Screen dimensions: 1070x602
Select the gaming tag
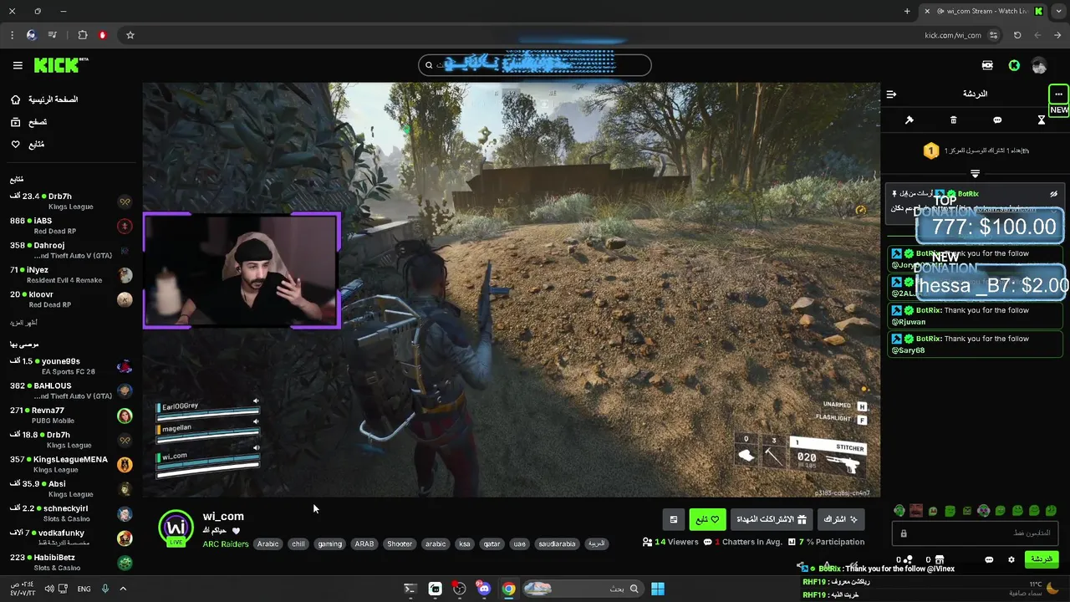[x=330, y=543]
